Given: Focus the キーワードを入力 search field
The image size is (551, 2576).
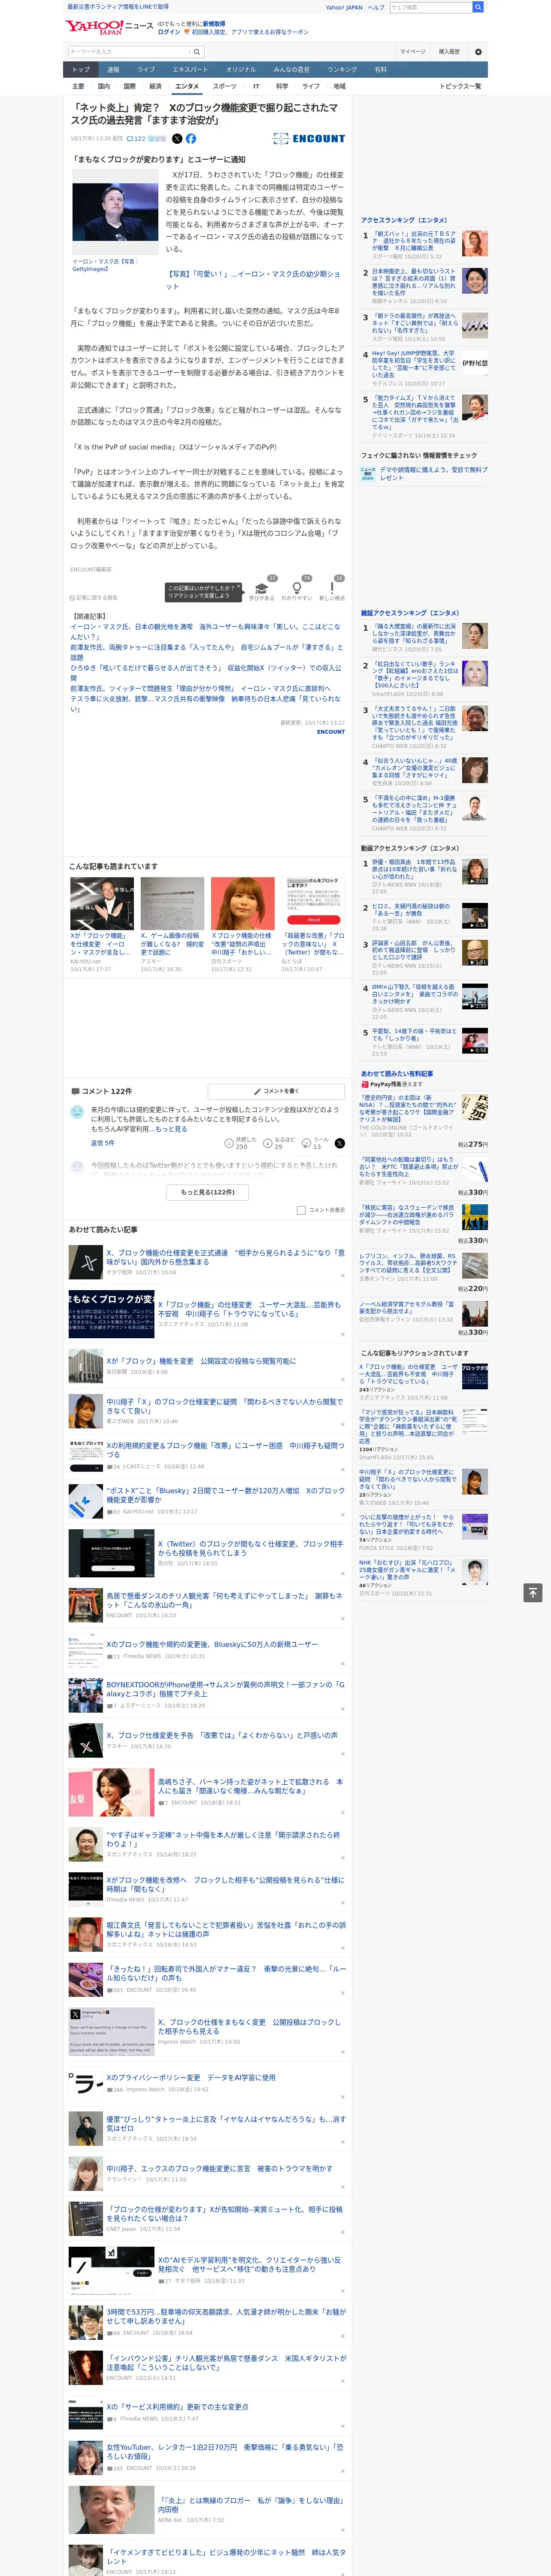Looking at the screenshot, I should click(129, 52).
